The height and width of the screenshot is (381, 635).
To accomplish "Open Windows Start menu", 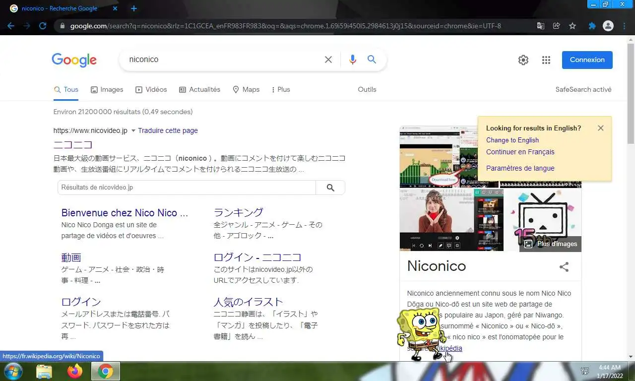I will pyautogui.click(x=13, y=371).
